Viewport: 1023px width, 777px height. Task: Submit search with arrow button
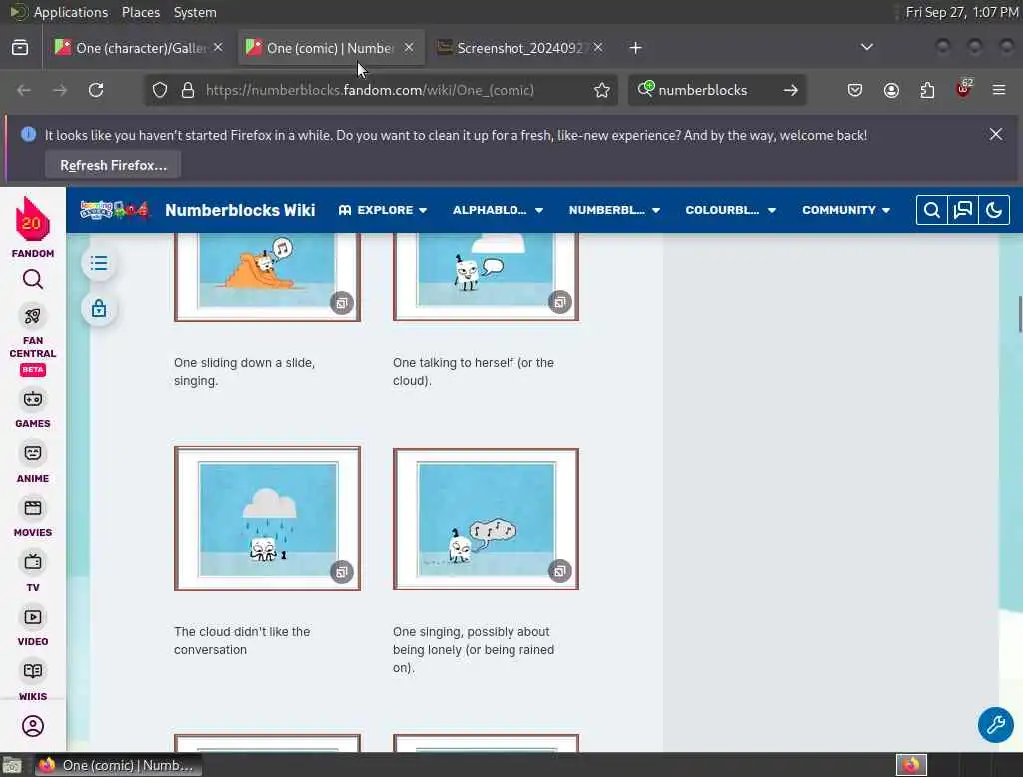click(791, 90)
